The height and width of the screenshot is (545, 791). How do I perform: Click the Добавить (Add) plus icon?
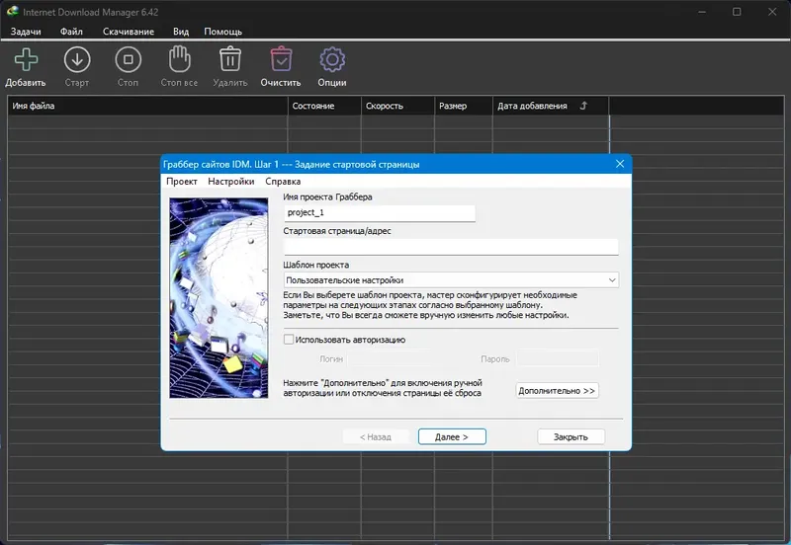[24, 60]
